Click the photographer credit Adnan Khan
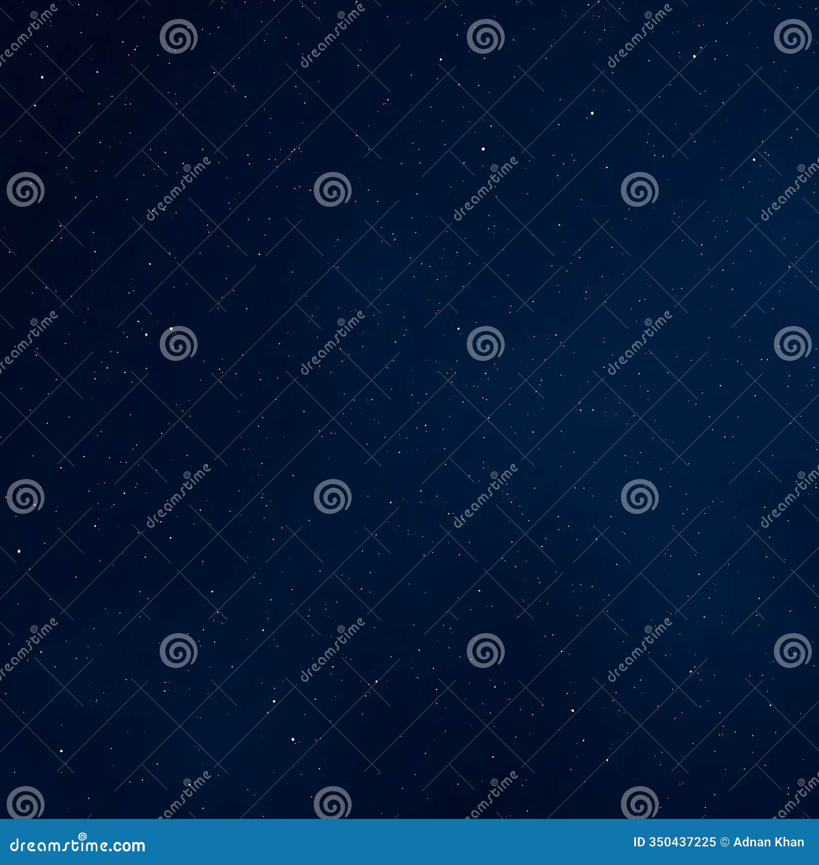This screenshot has height=865, width=819. [x=768, y=840]
